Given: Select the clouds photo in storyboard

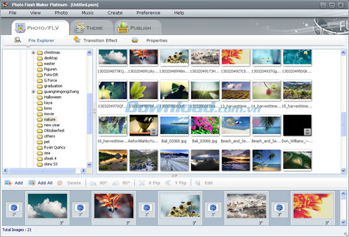Looking at the screenshot, I should pyautogui.click(x=47, y=206).
